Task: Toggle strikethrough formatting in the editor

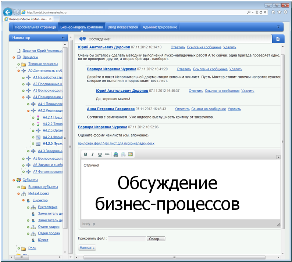Action: point(107,154)
